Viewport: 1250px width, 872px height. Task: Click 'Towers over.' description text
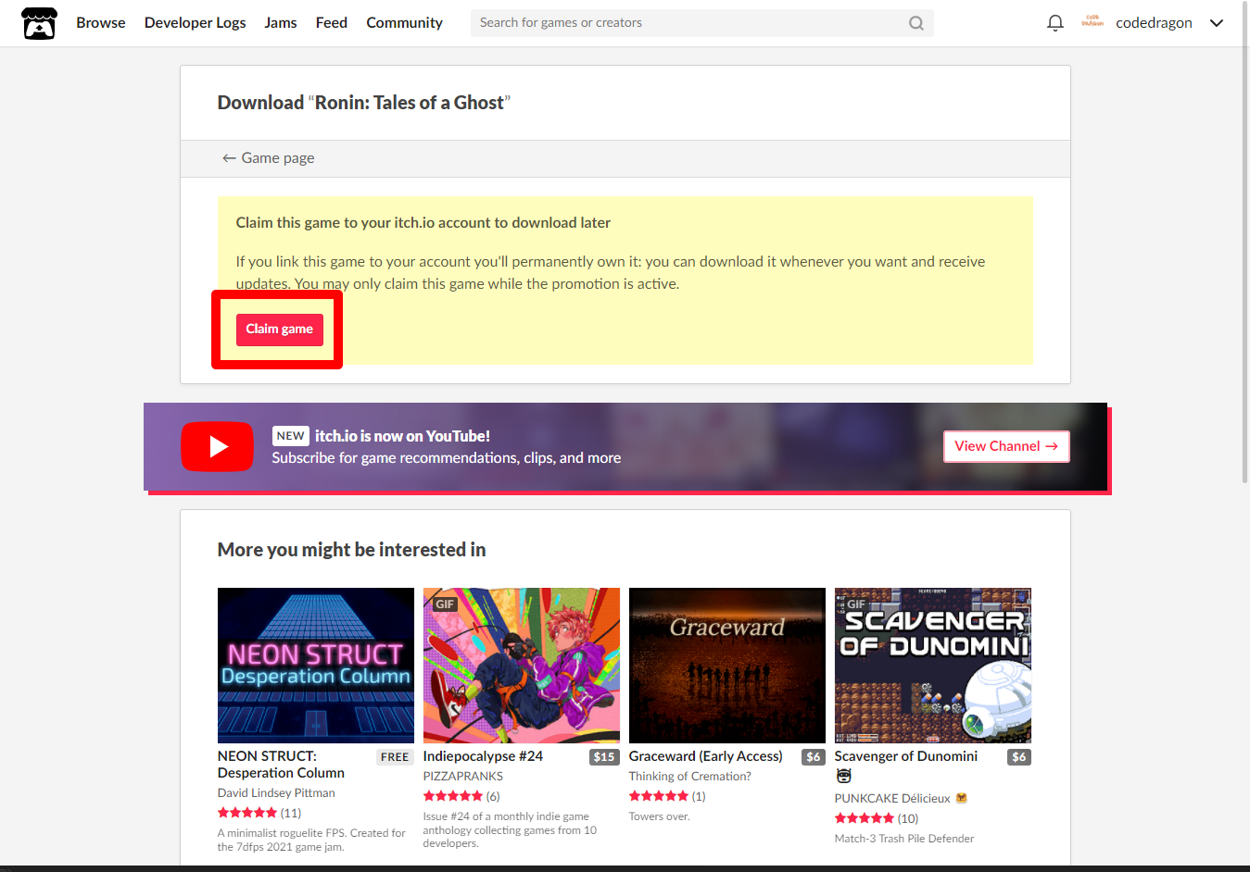point(660,816)
